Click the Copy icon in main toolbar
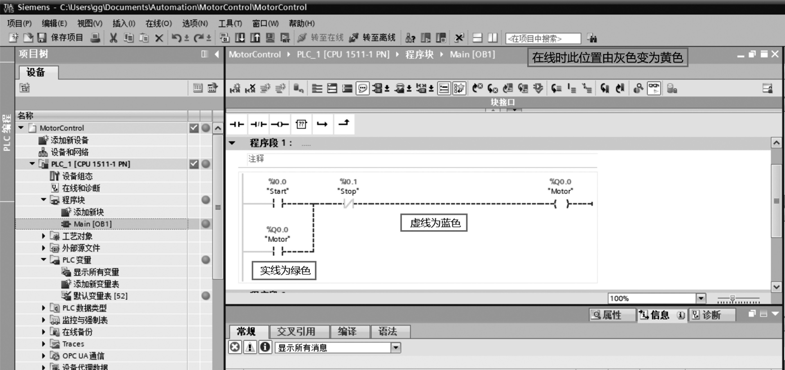The width and height of the screenshot is (785, 370). coord(128,38)
